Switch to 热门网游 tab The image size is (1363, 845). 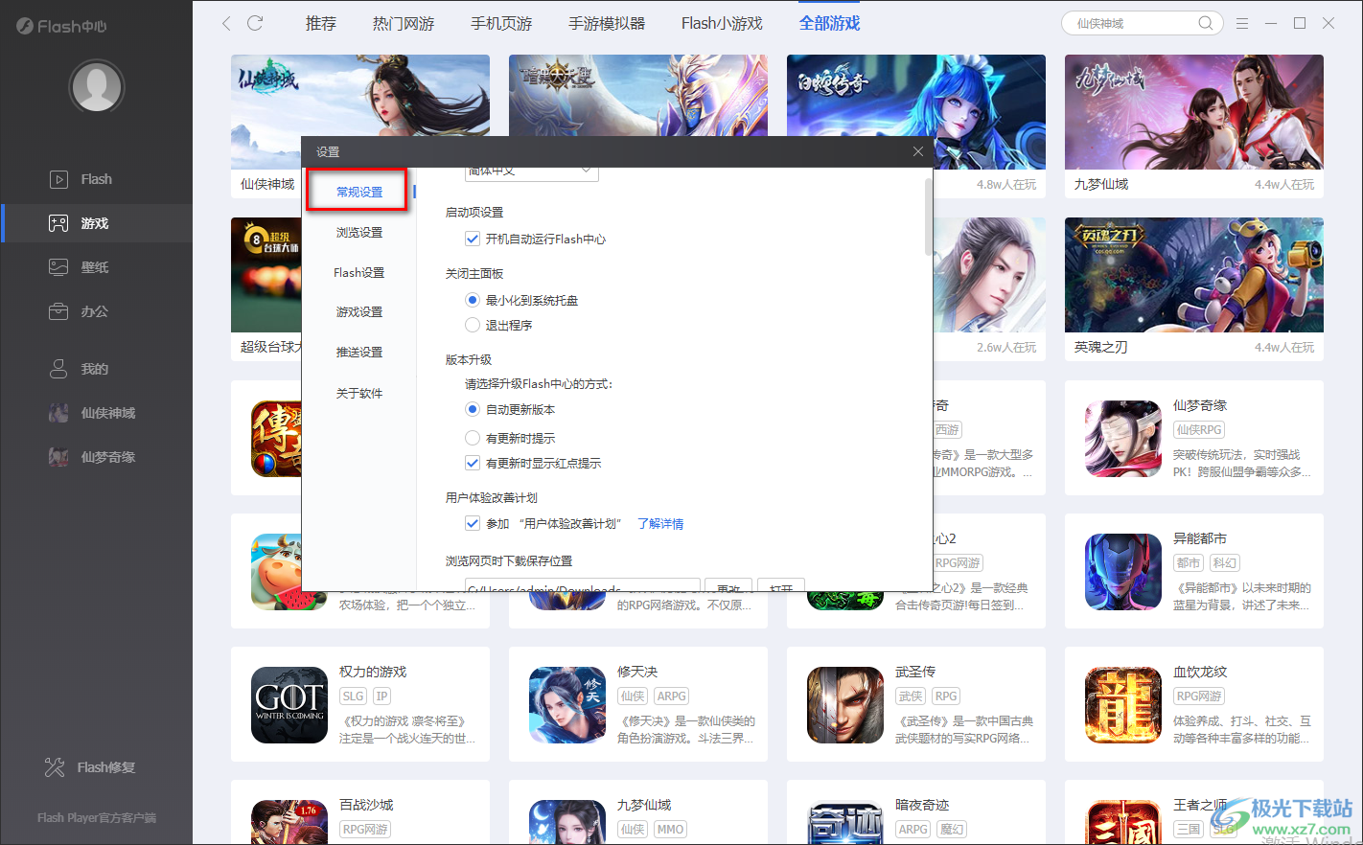tap(404, 23)
